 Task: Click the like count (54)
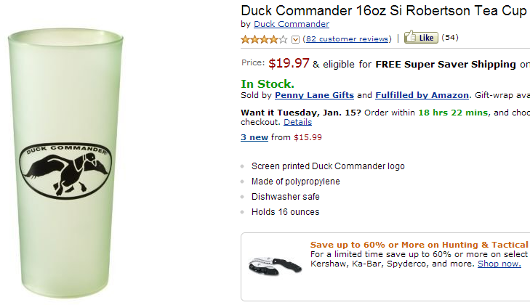[x=450, y=38]
